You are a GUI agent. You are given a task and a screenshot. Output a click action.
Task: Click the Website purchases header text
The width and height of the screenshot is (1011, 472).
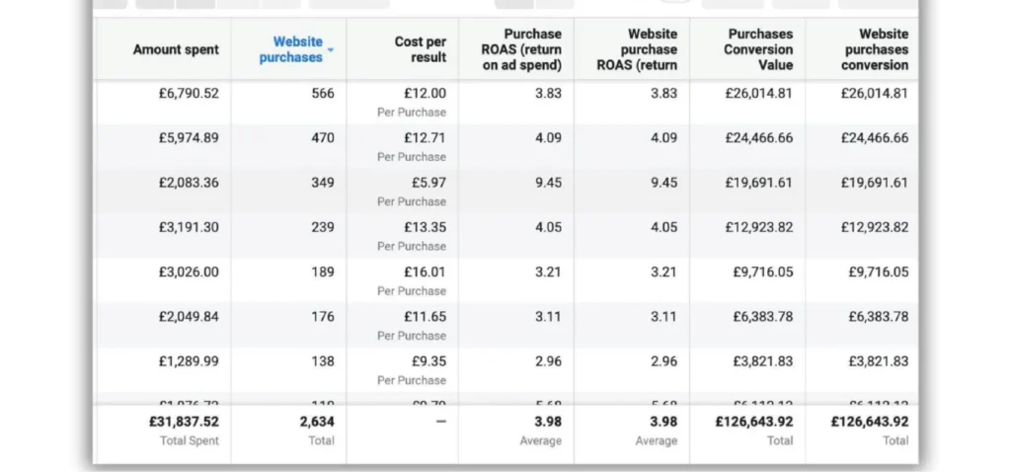[x=291, y=49]
